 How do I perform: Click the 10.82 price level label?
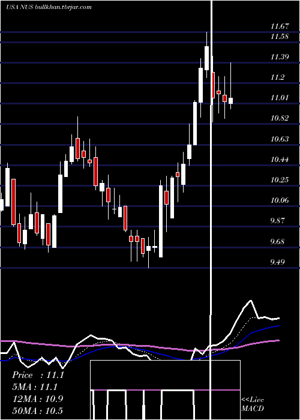280,118
